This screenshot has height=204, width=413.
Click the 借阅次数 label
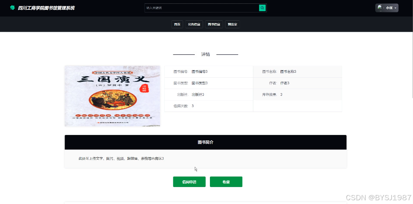pos(181,106)
